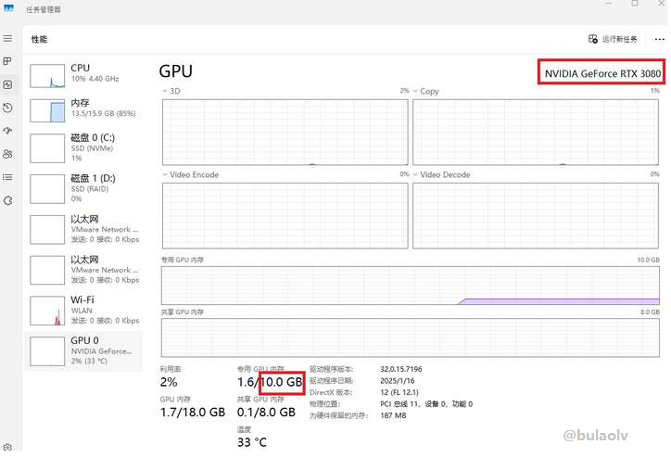Screen dimensions: 671x458
Task: Click the 1.7/18.0 GB GPU memory value
Action: pos(193,413)
